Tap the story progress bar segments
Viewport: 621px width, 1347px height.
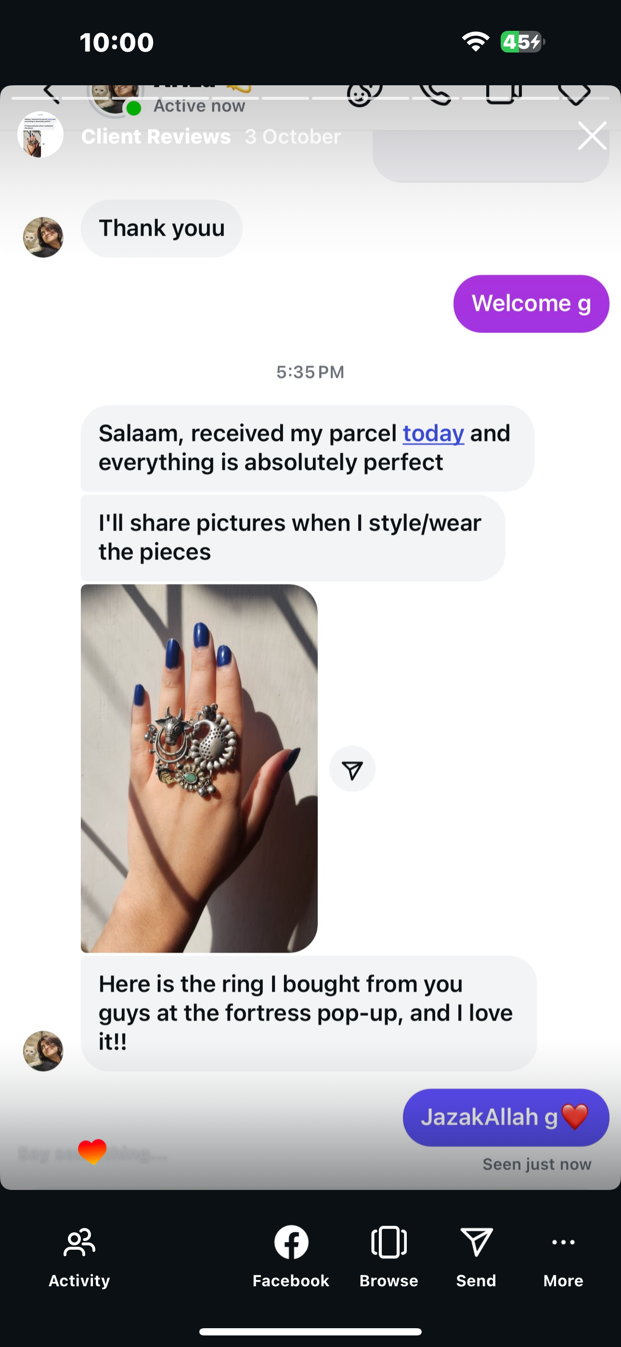click(x=310, y=98)
